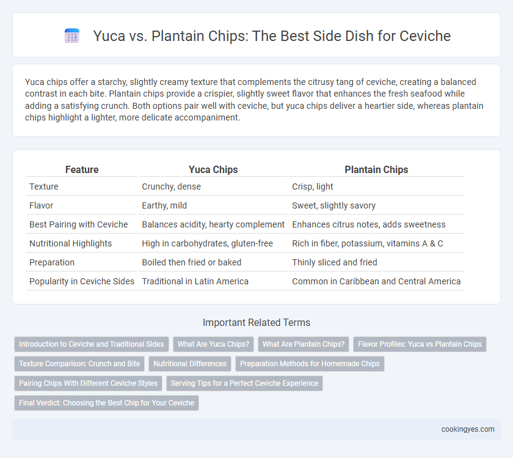Click the calendar grid icon beside title
The height and width of the screenshot is (458, 513).
pos(72,35)
